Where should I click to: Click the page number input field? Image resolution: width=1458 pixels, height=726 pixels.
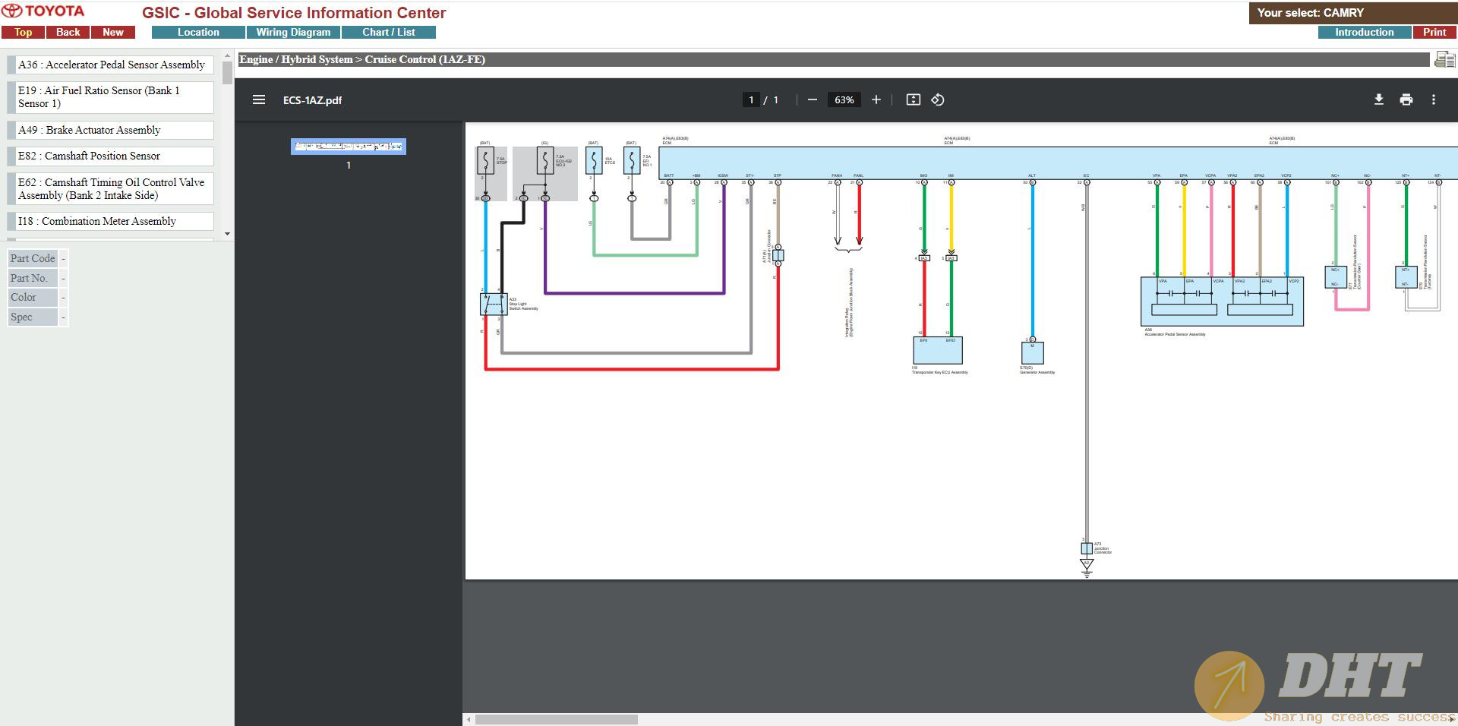point(751,99)
